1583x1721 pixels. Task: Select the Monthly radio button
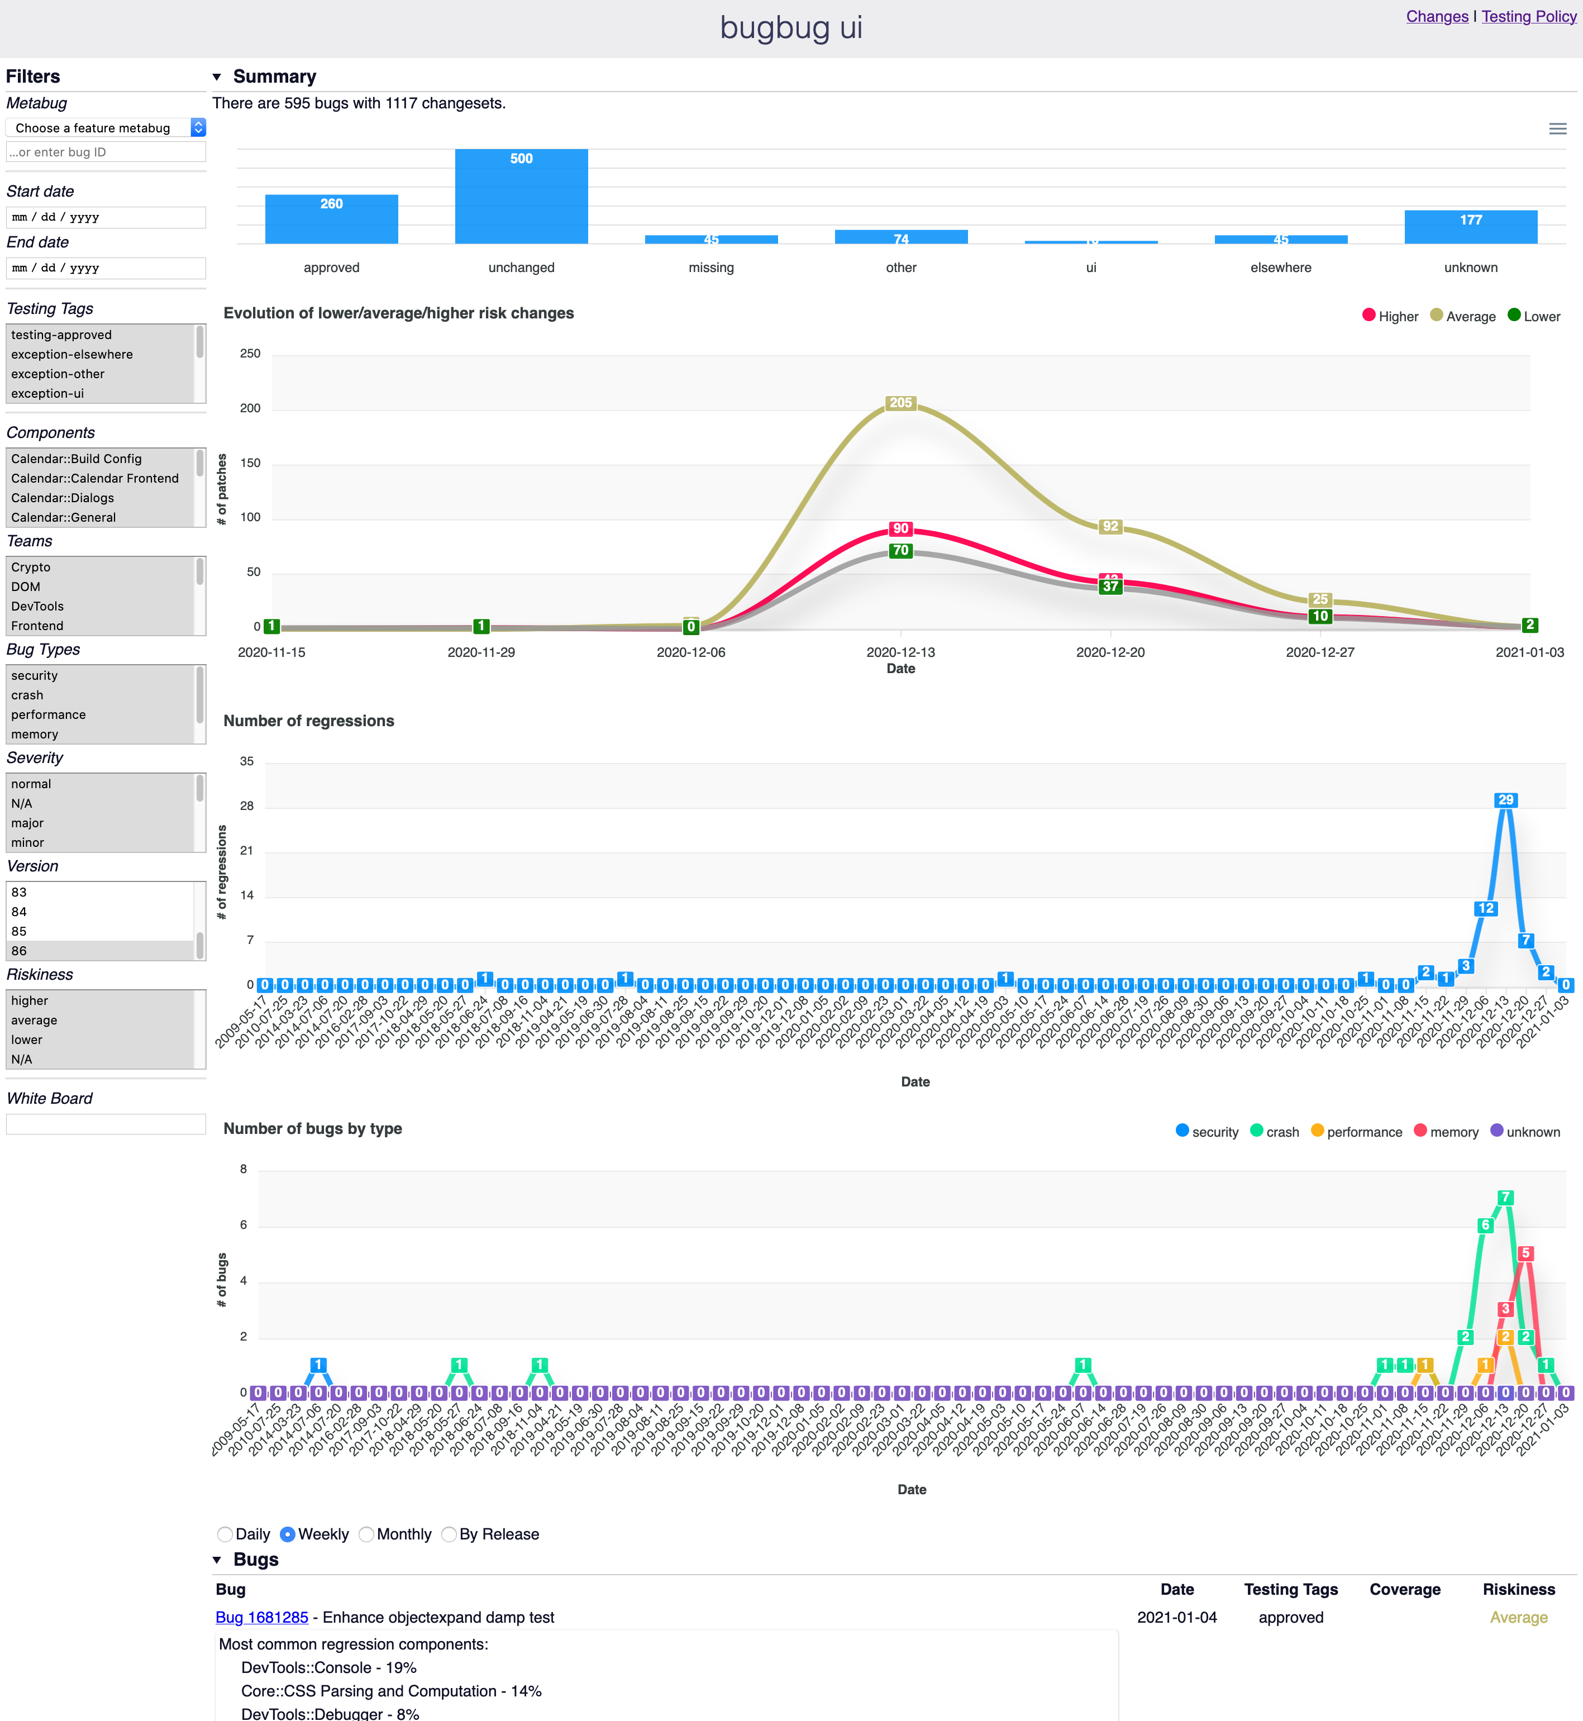(366, 1534)
